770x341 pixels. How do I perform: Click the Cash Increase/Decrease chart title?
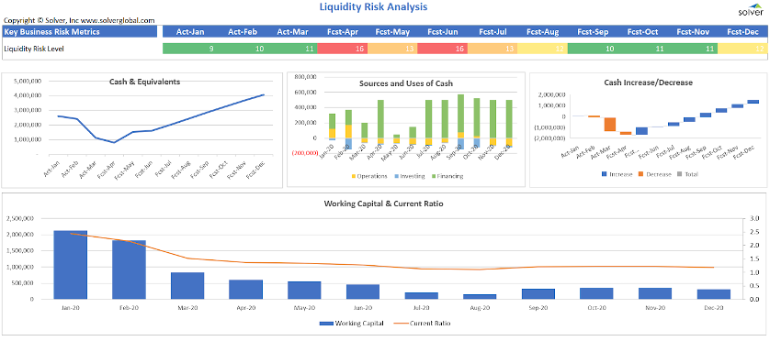tap(648, 82)
